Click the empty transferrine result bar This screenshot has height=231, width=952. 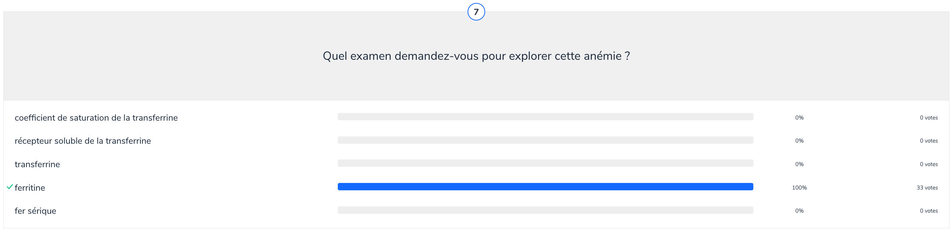pos(545,163)
